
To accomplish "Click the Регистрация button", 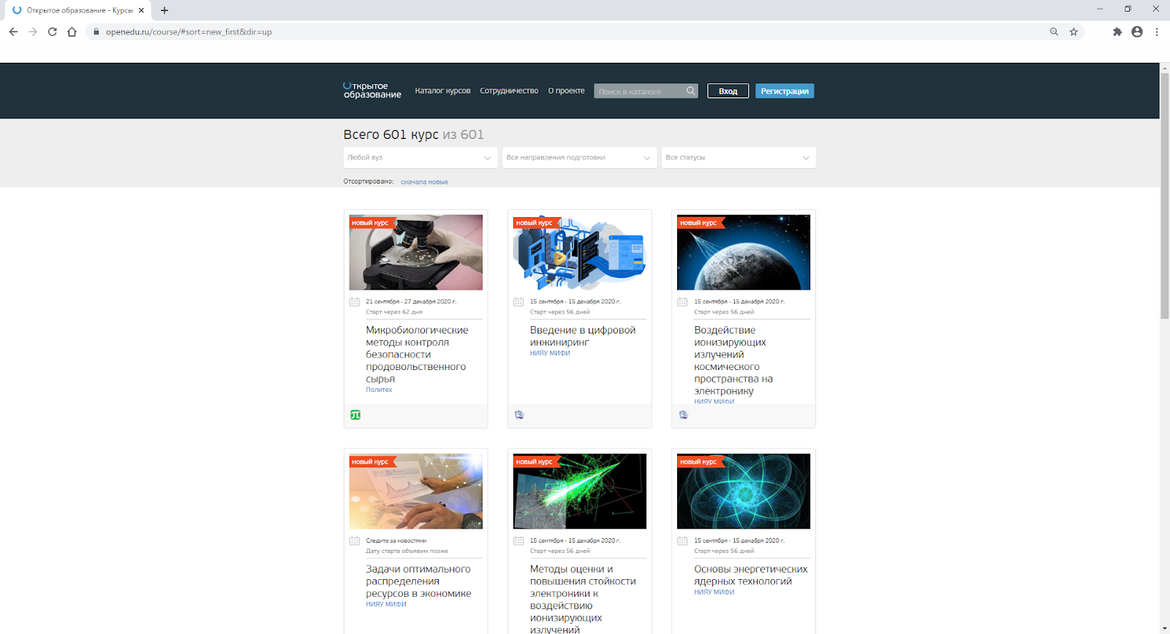I will pos(785,91).
